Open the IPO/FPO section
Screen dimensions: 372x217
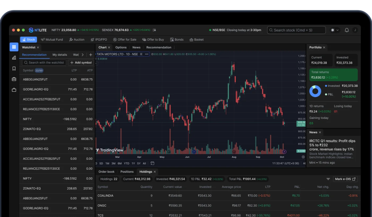pyautogui.click(x=99, y=40)
